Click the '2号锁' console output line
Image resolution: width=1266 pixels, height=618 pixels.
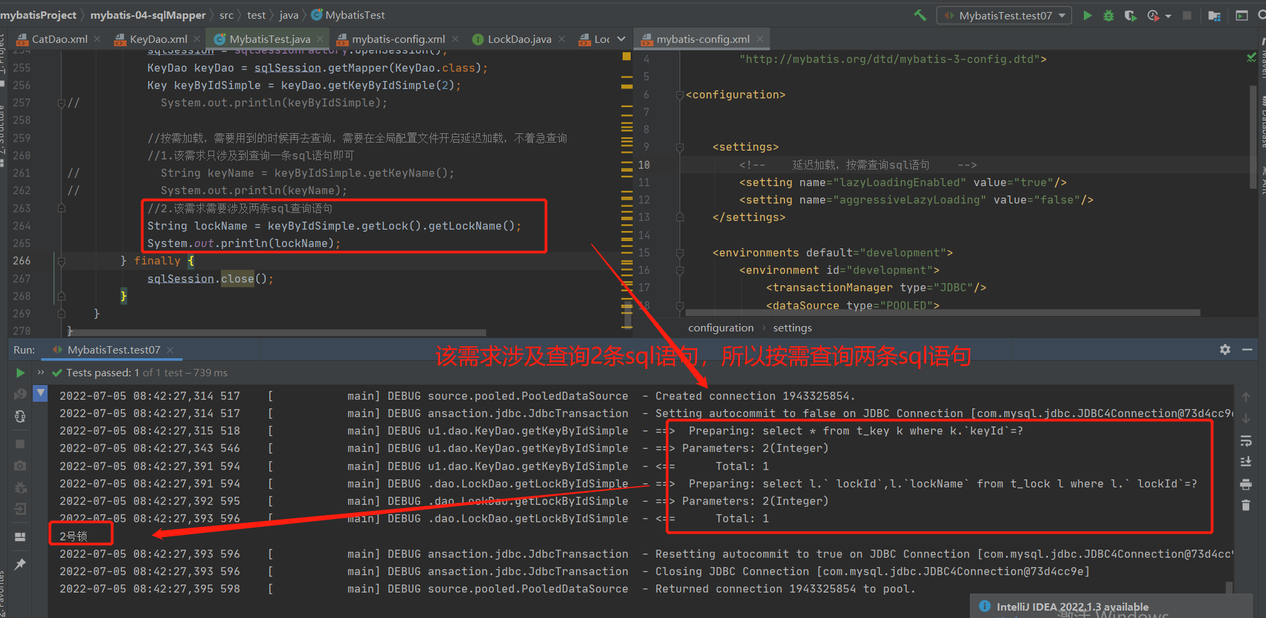pyautogui.click(x=74, y=536)
